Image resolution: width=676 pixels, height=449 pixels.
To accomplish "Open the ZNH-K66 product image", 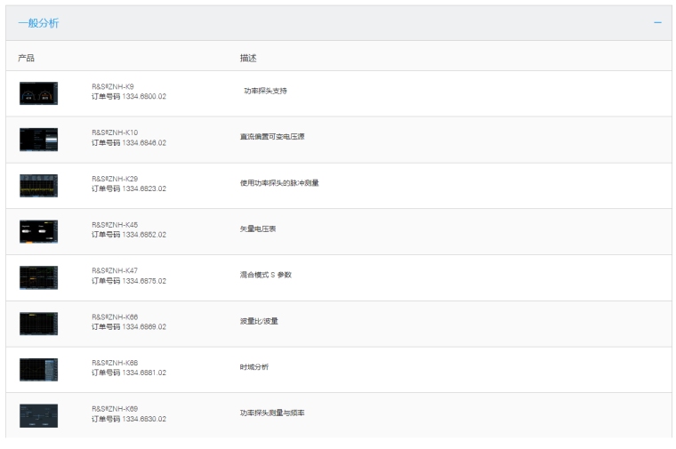I will [x=38, y=324].
